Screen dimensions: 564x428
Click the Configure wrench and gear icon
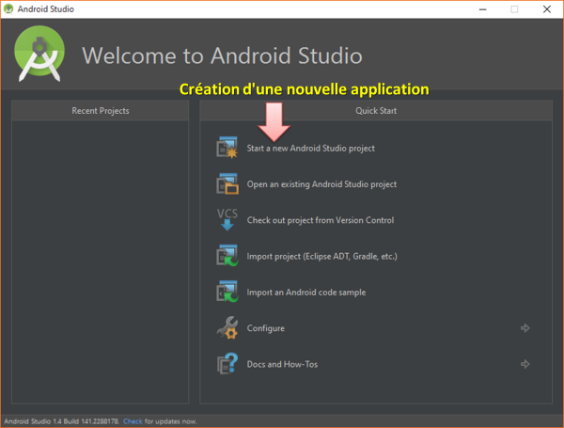(227, 327)
